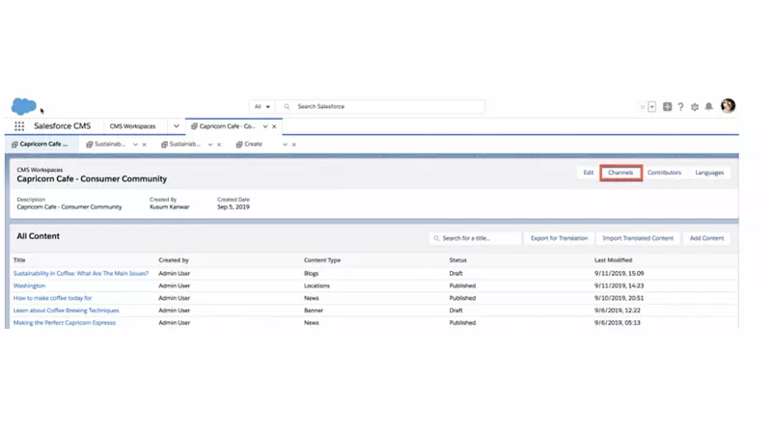Open the Channels button
Viewport: 772px width, 434px height.
point(620,173)
